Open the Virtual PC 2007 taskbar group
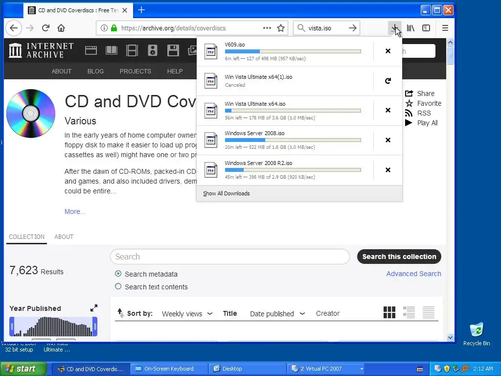501x376 pixels. click(326, 369)
